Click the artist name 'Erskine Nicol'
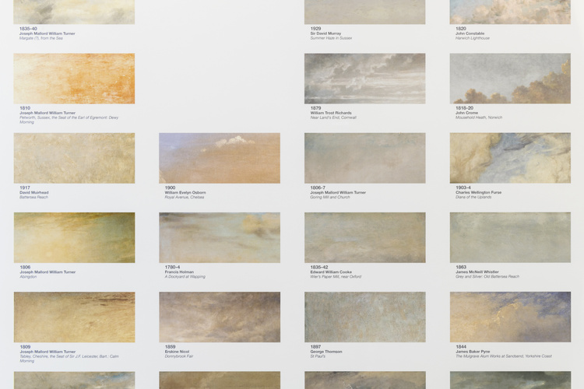Image resolution: width=584 pixels, height=389 pixels. tap(177, 352)
